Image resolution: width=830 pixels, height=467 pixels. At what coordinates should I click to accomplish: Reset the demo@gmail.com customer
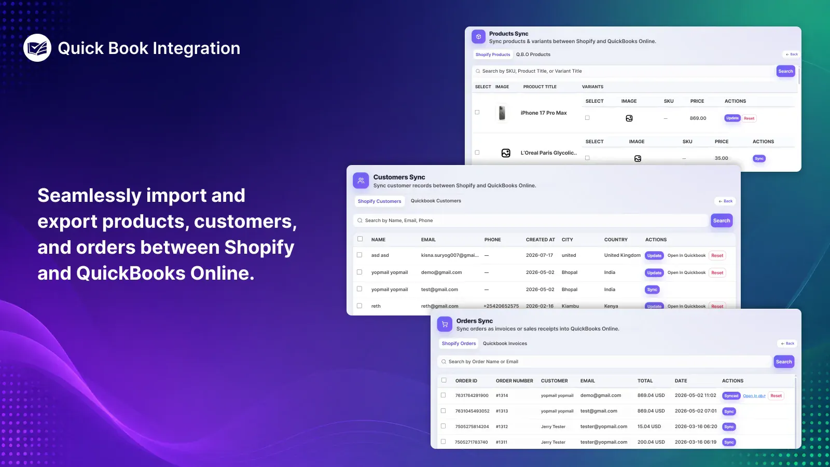717,273
